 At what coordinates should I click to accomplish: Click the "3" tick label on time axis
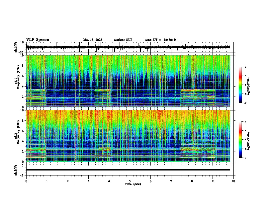coord(88,181)
